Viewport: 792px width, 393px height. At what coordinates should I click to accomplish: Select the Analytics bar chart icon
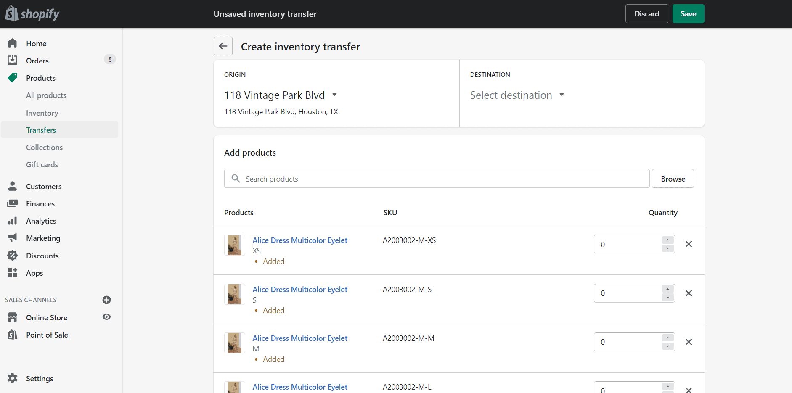tap(13, 221)
